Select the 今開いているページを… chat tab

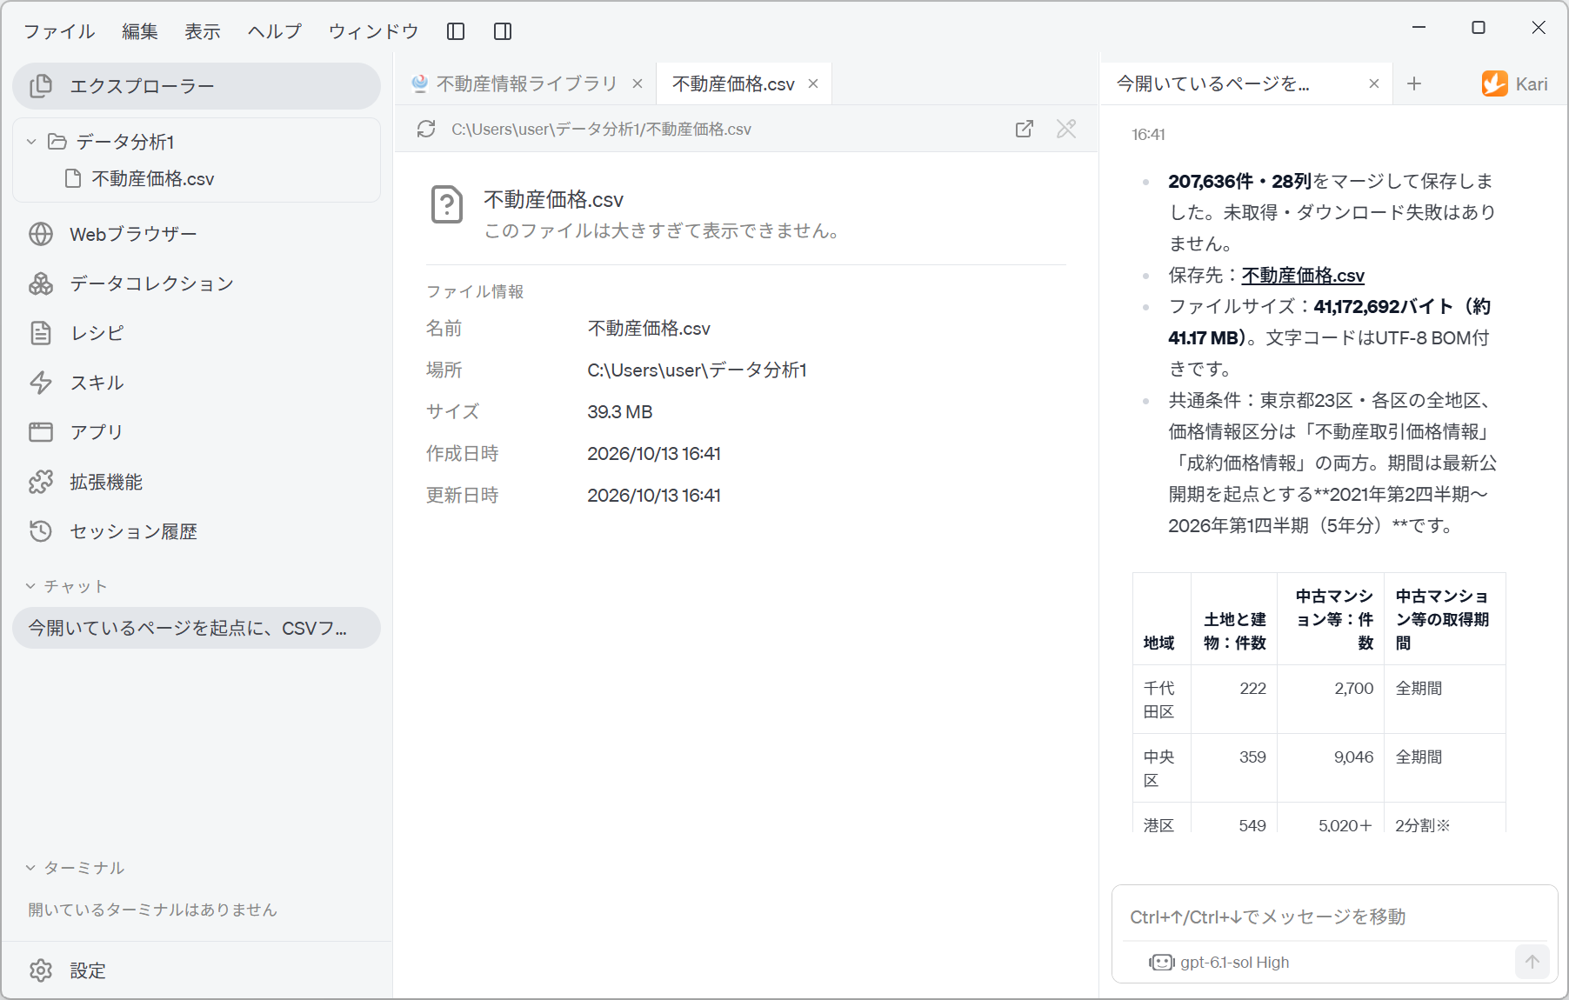(1246, 83)
